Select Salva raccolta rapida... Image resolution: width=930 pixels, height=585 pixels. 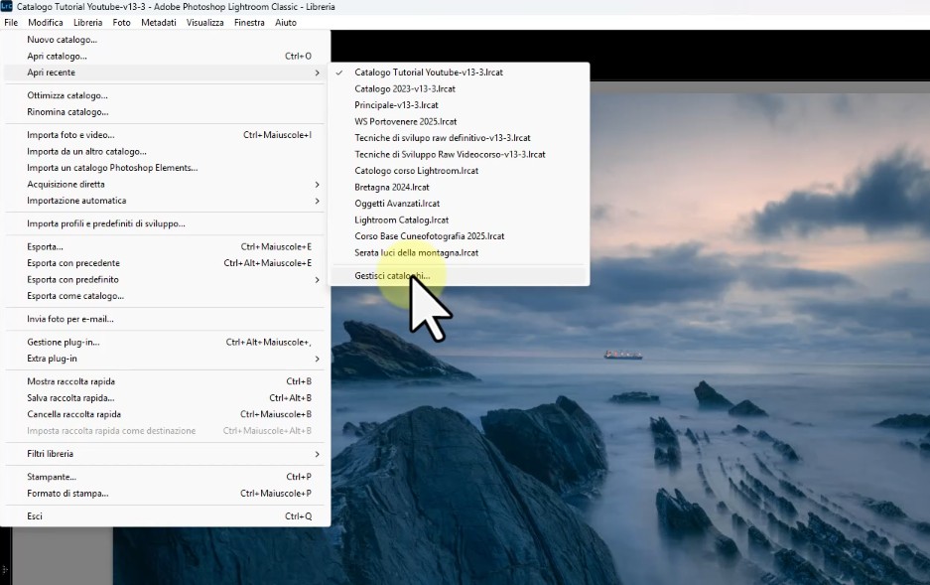165,398
